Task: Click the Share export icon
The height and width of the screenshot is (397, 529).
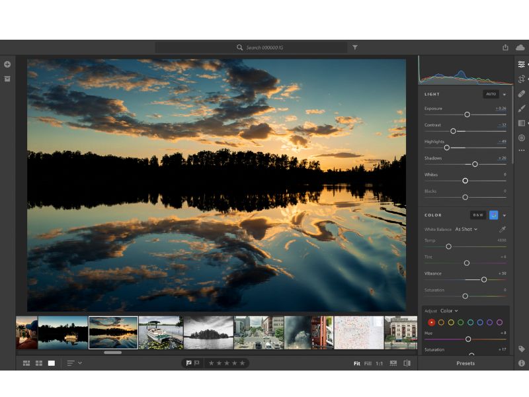Action: tap(505, 47)
